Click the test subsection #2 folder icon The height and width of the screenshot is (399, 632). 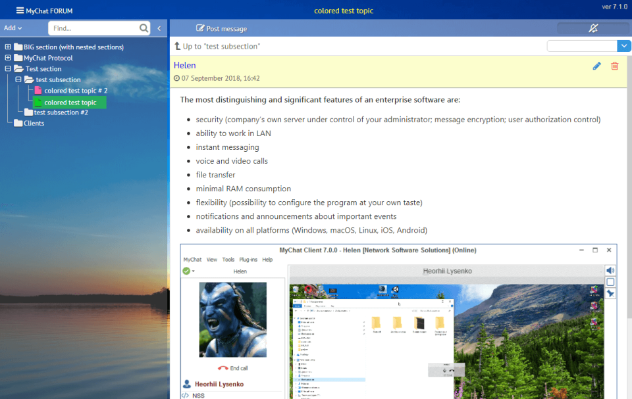28,112
